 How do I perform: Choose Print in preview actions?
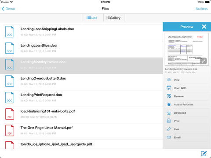click(x=187, y=121)
